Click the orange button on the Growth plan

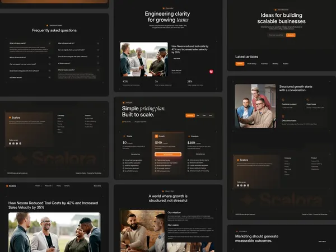click(x=168, y=155)
